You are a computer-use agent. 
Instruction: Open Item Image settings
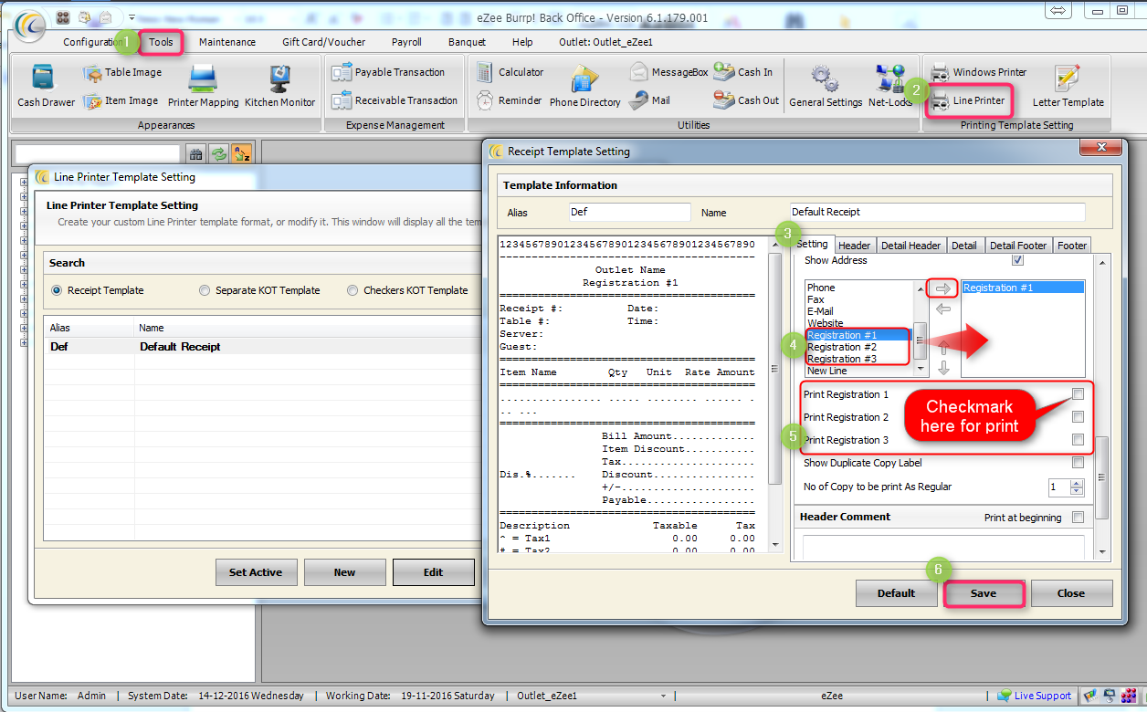coord(121,101)
